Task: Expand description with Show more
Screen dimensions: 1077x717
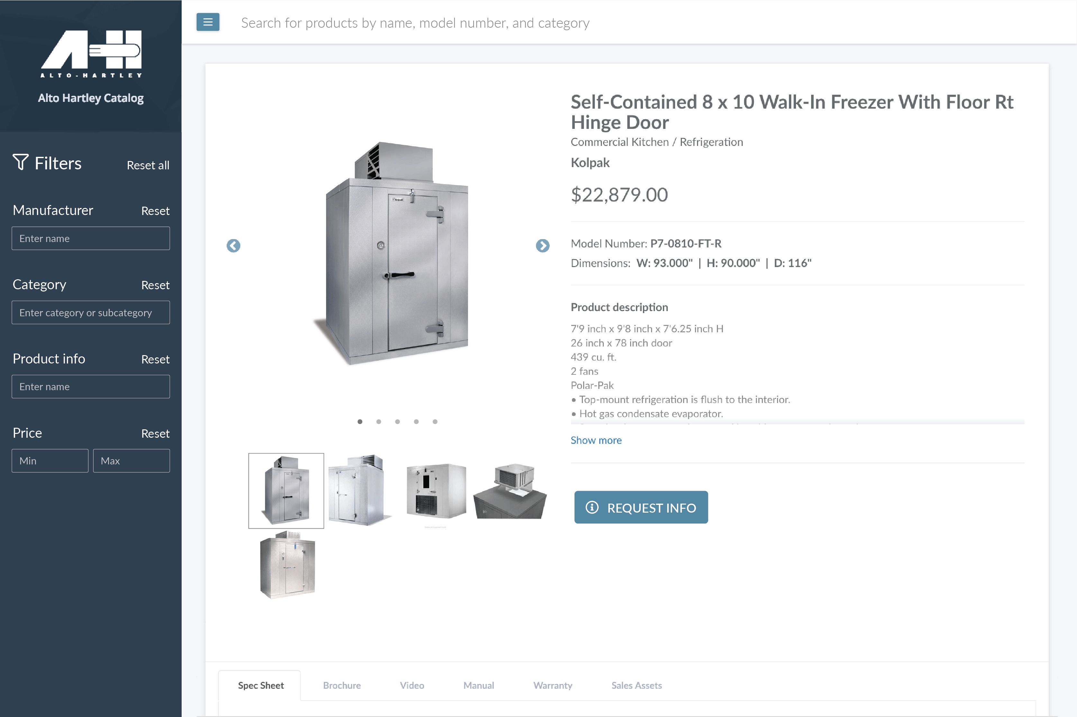Action: click(x=596, y=440)
